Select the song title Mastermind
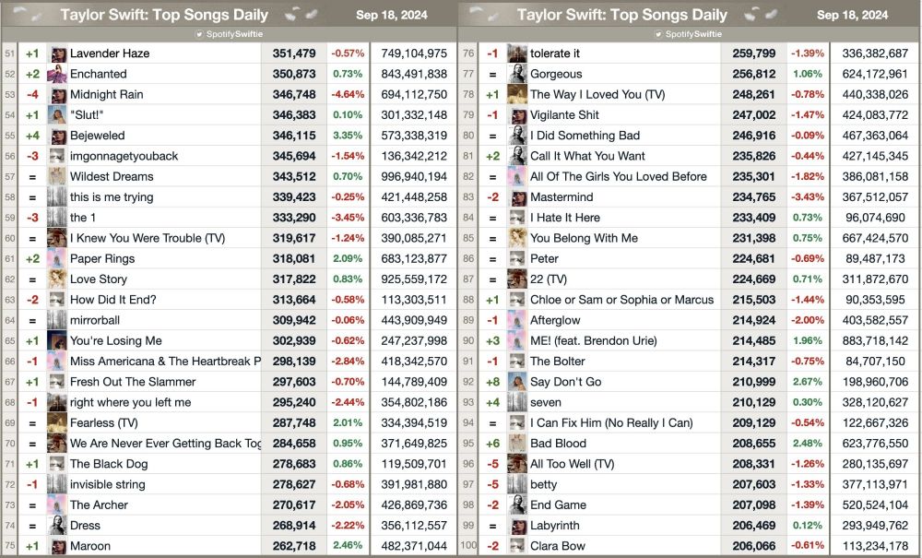This screenshot has height=558, width=922. pyautogui.click(x=561, y=197)
